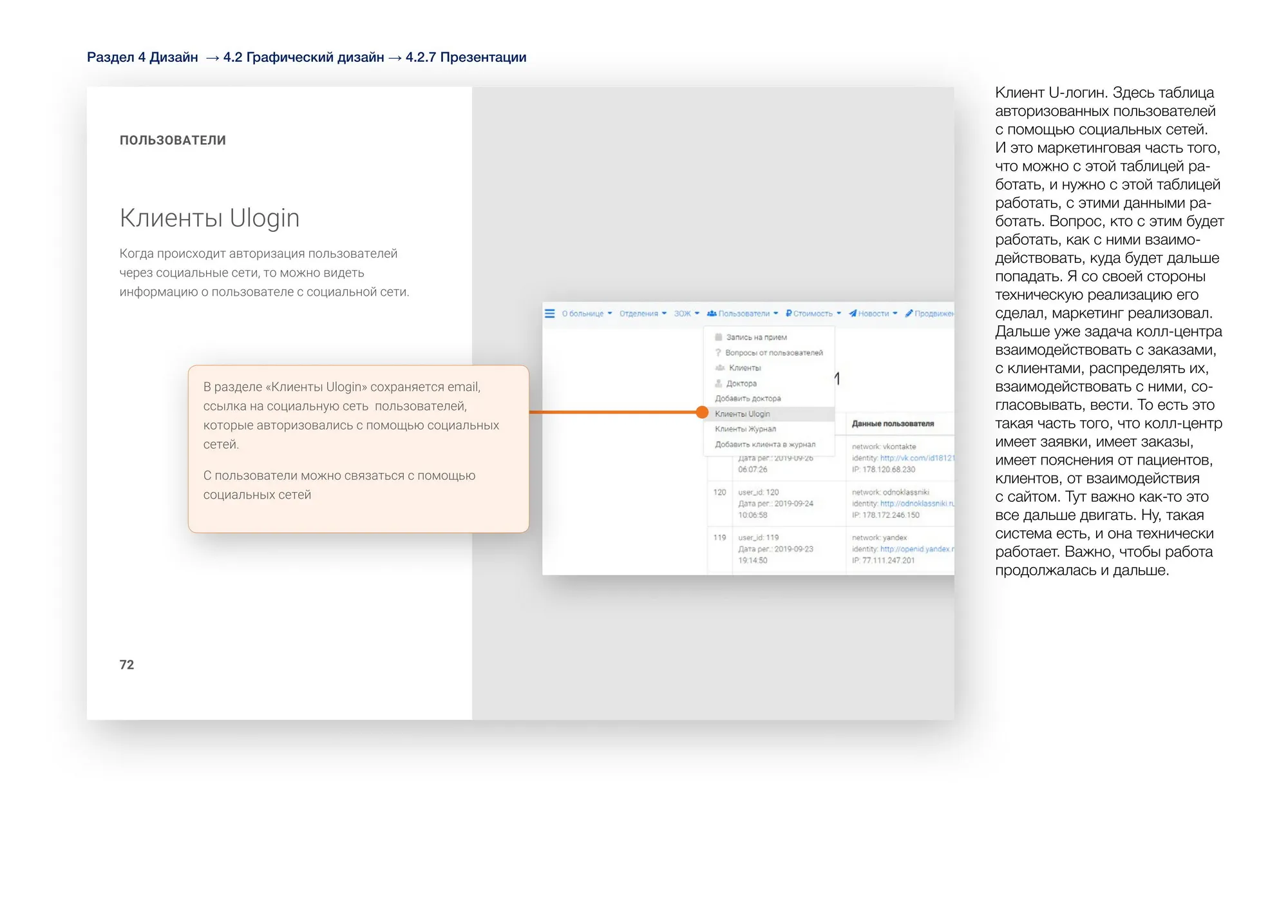
Task: Click '4.2.7 Презентации' in the breadcrumb
Action: (x=466, y=57)
